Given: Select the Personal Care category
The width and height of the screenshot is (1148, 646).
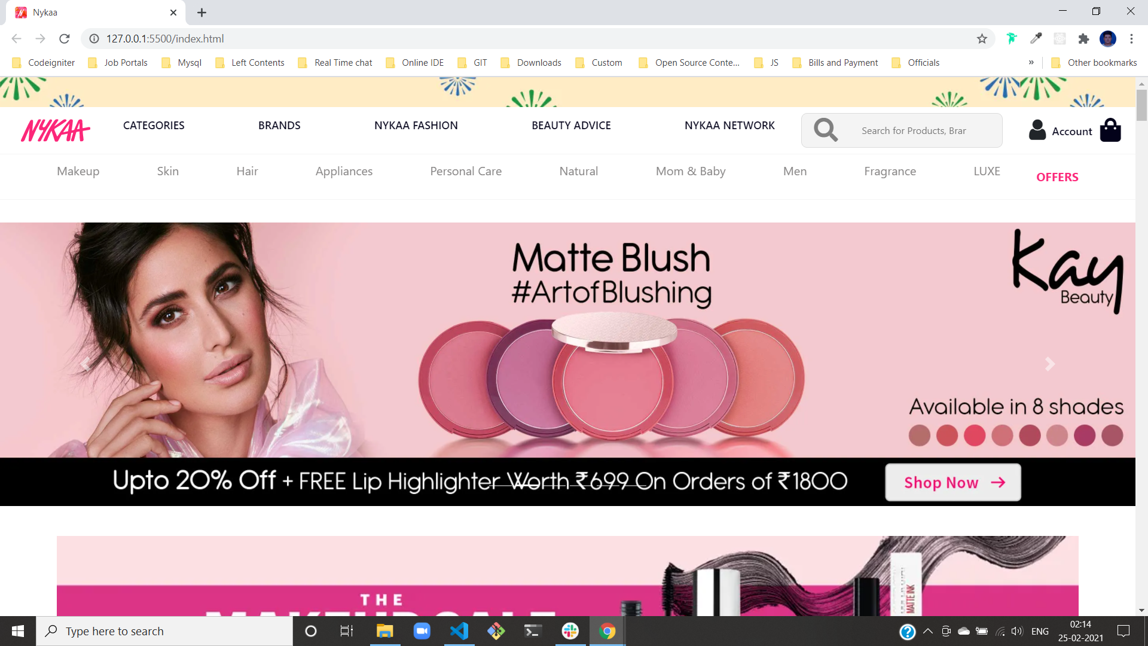Looking at the screenshot, I should coord(466,171).
